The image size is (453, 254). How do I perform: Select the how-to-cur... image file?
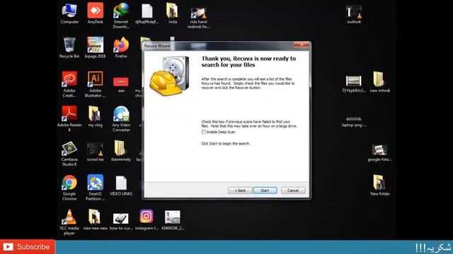(x=121, y=221)
